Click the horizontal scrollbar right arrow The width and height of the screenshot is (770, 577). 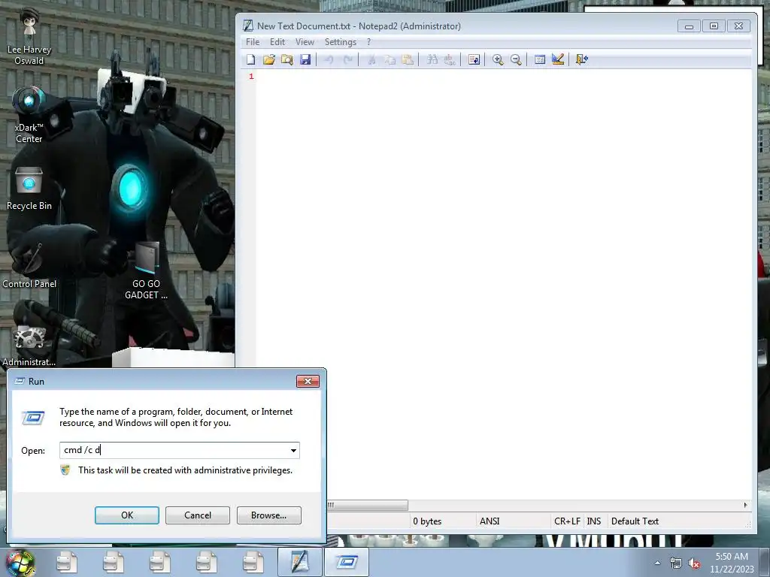coord(745,505)
